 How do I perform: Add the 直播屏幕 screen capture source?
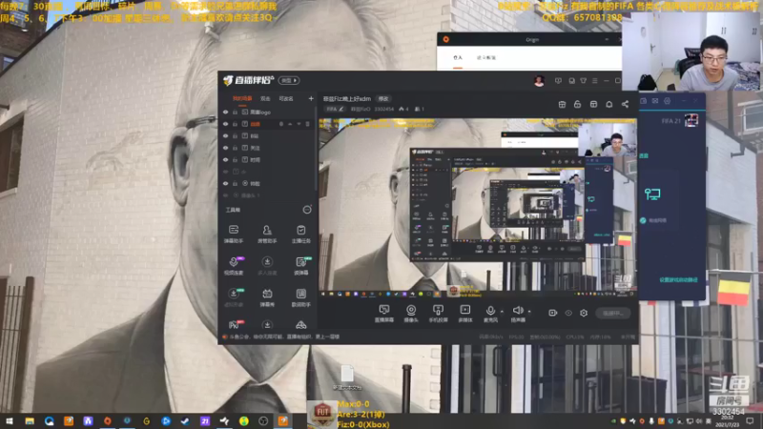click(384, 314)
